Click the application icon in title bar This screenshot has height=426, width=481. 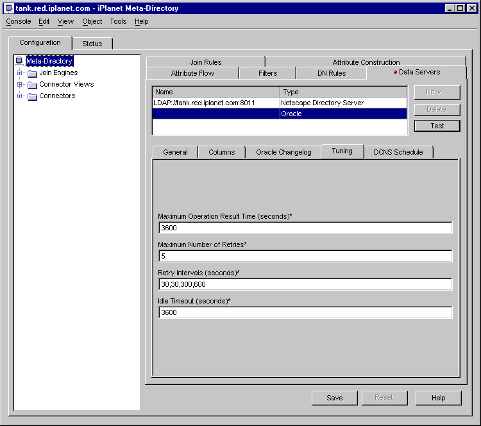[9, 8]
